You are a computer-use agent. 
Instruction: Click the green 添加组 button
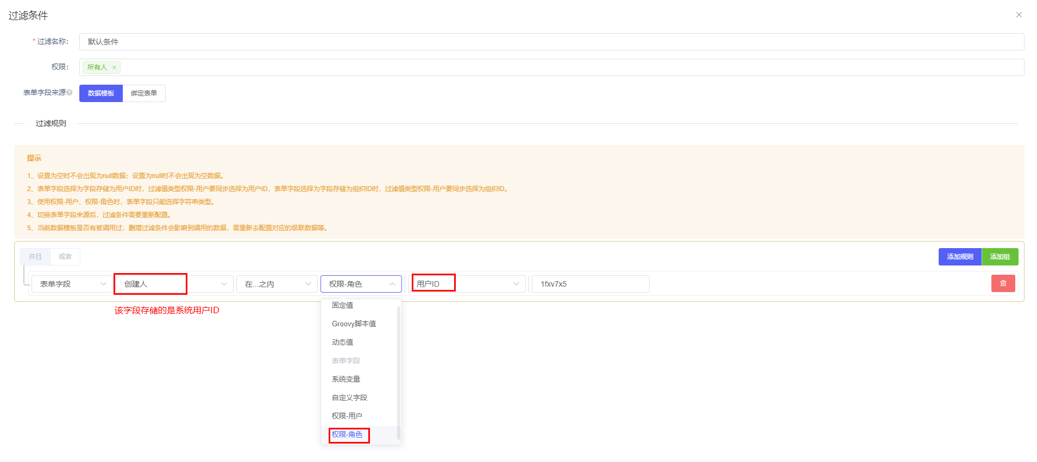pyautogui.click(x=1000, y=257)
